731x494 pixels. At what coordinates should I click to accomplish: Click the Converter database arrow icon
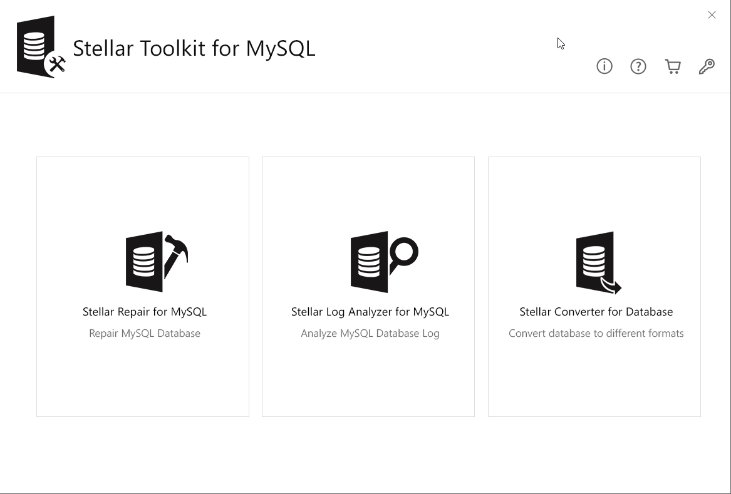(x=597, y=262)
